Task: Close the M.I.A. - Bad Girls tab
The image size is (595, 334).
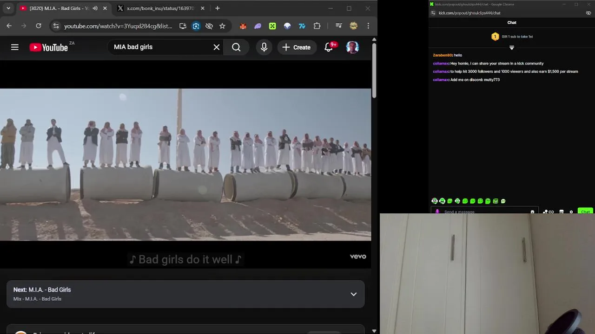Action: (x=105, y=8)
